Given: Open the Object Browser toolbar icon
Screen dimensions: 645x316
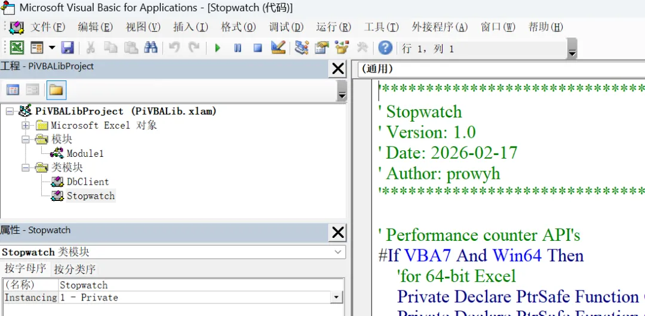Looking at the screenshot, I should click(342, 48).
